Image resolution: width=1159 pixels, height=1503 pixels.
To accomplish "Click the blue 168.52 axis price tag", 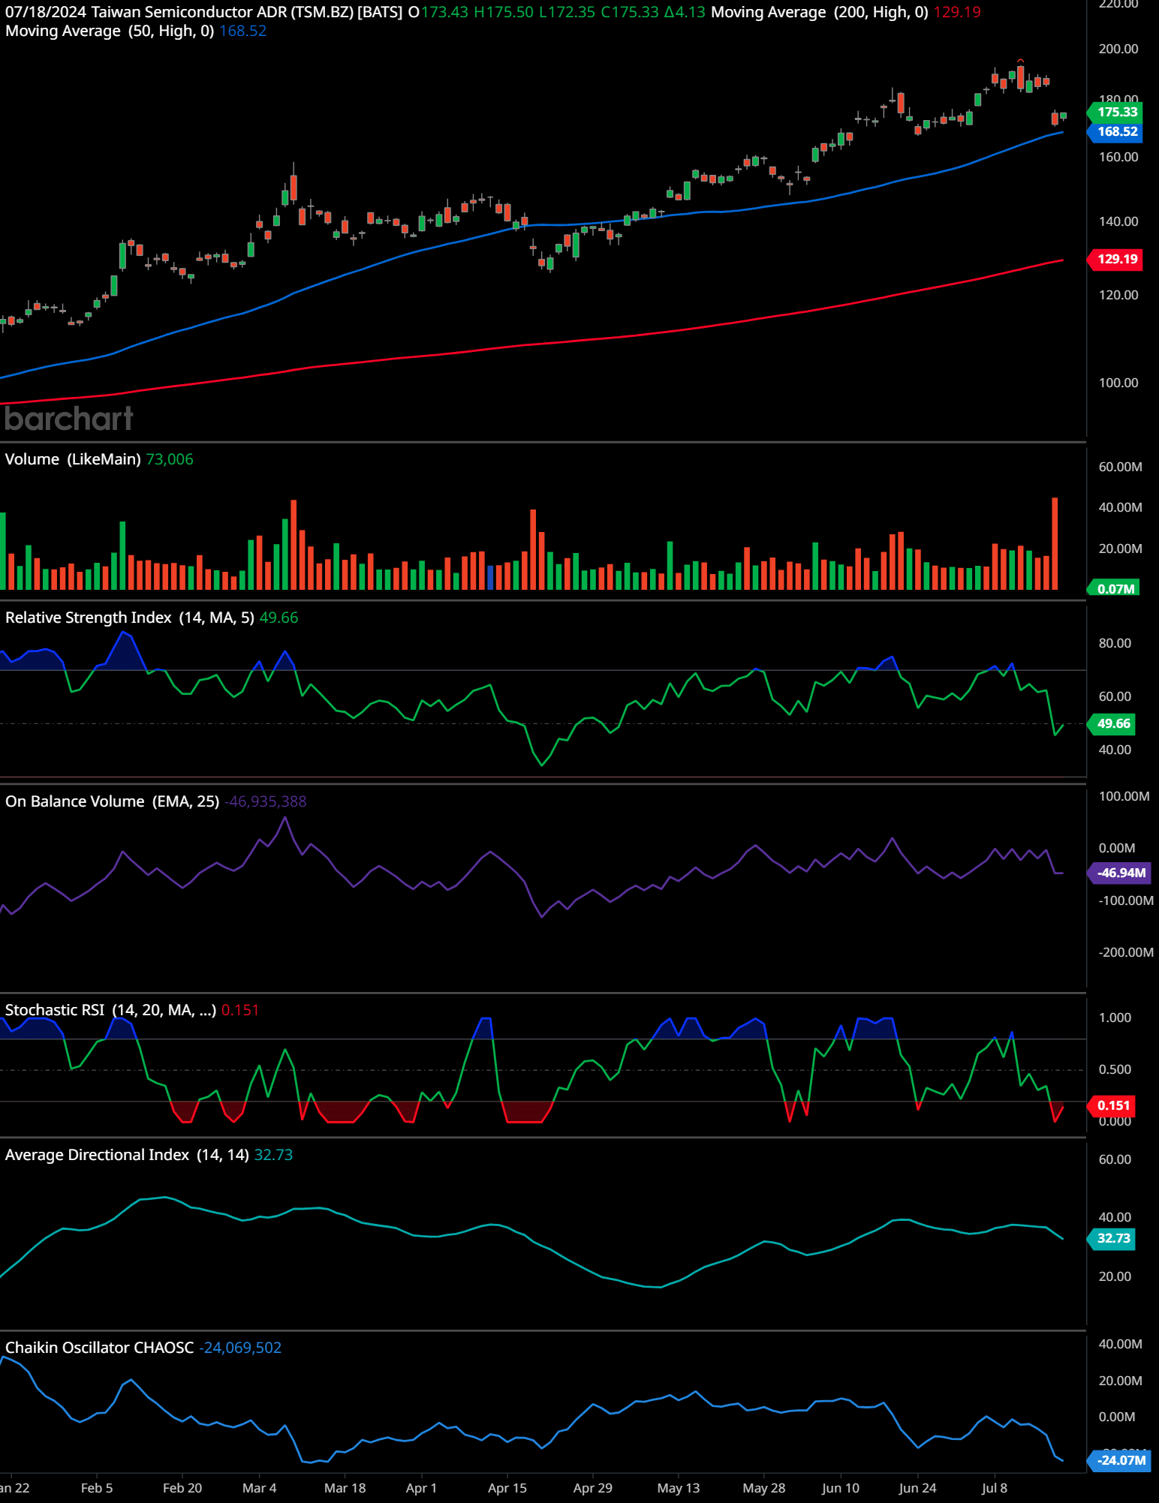I will 1116,131.
